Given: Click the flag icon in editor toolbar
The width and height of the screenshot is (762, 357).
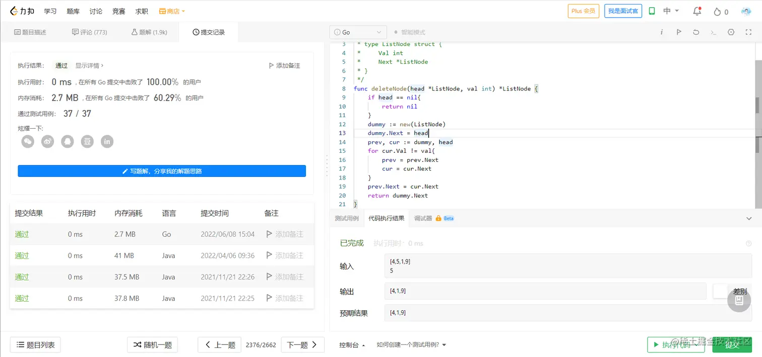Looking at the screenshot, I should (x=679, y=32).
